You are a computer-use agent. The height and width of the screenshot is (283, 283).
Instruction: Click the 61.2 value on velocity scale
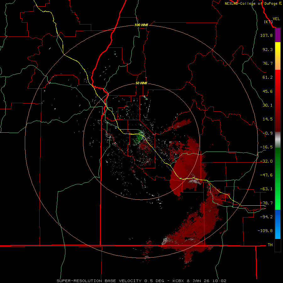(268, 77)
